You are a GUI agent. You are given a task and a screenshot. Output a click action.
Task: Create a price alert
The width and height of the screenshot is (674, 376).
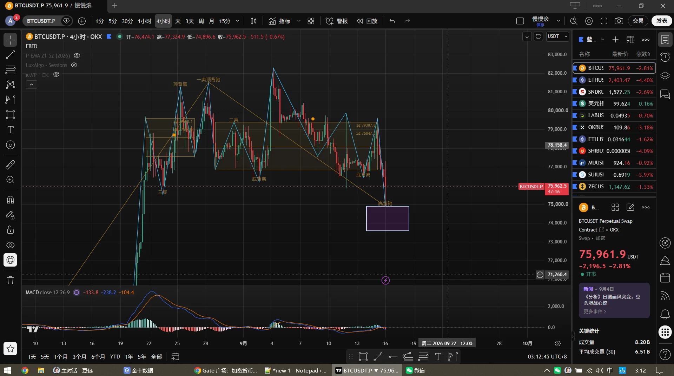click(x=337, y=21)
